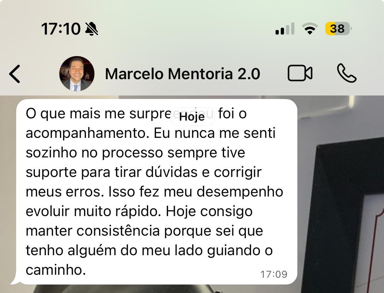384x293 pixels.
Task: Tap the silent mode bell icon
Action: point(91,29)
